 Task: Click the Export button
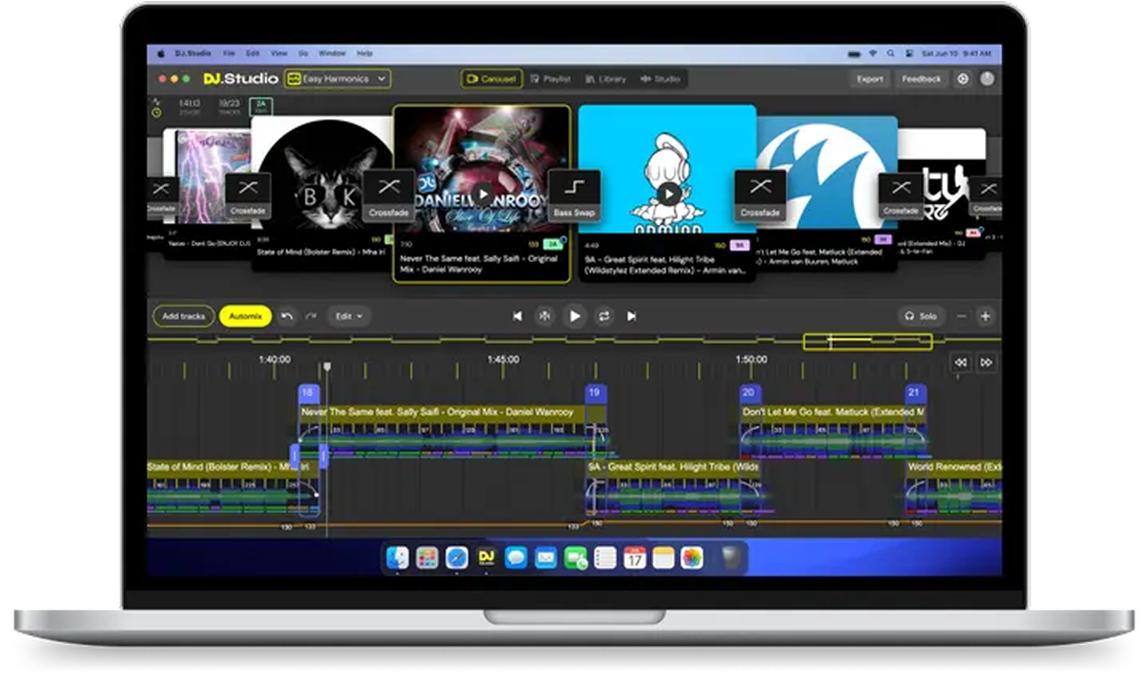pyautogui.click(x=869, y=79)
